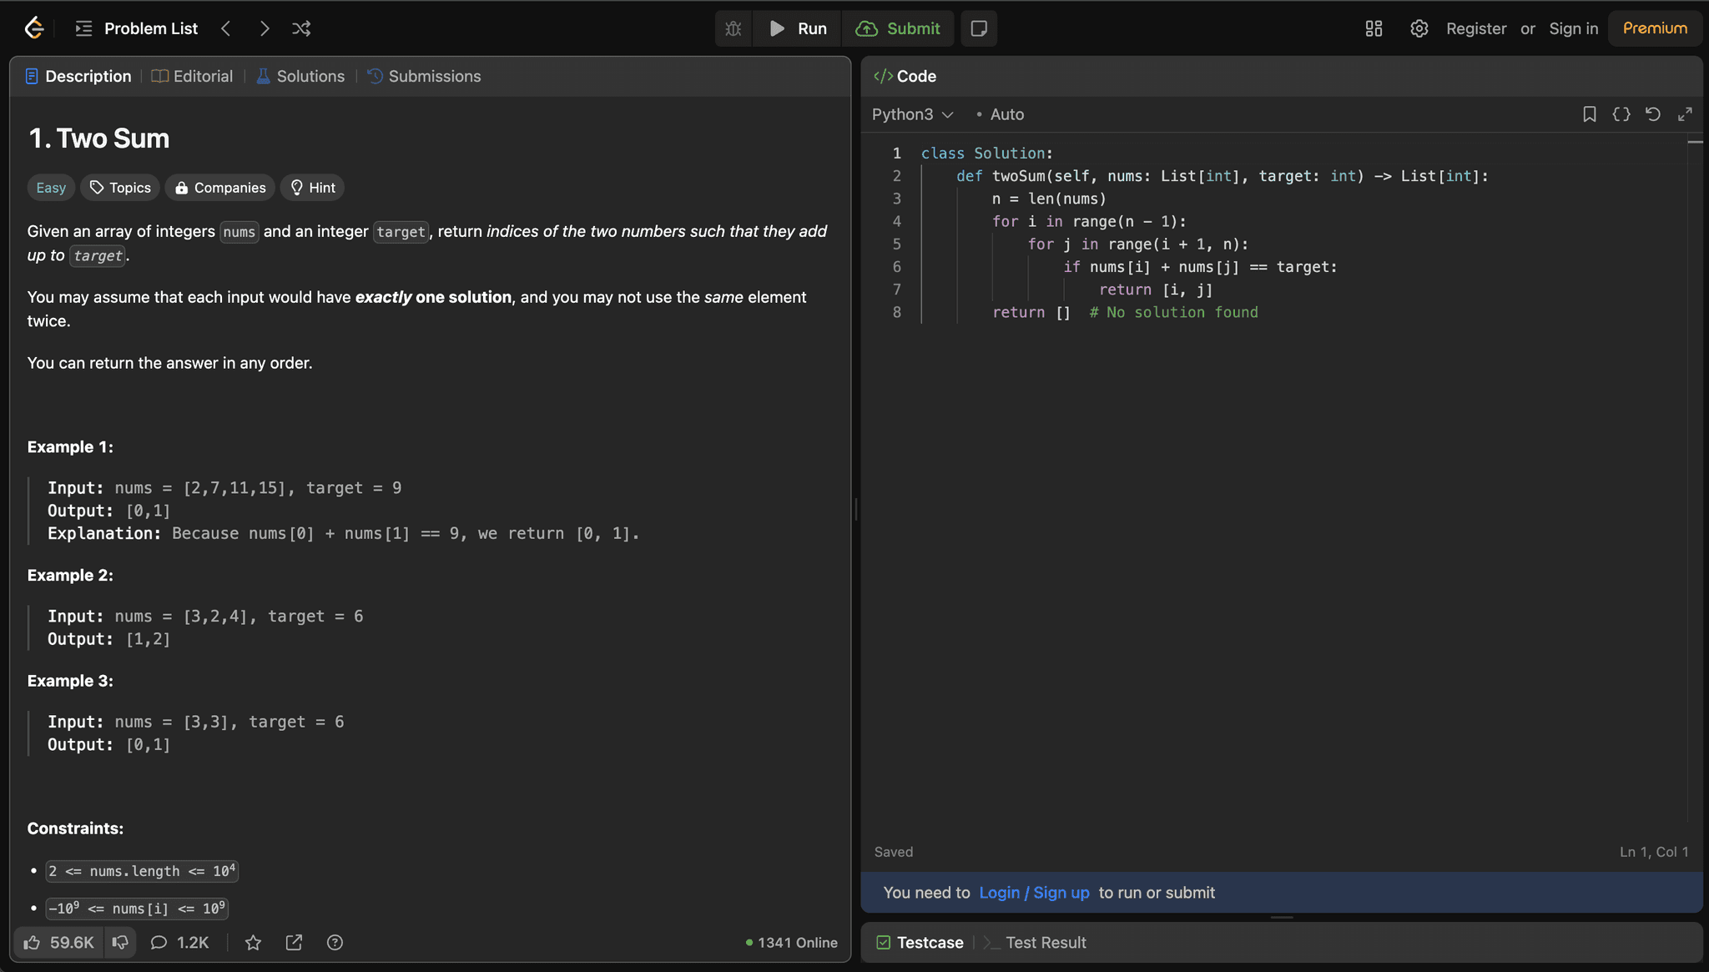Click the '1. Two Sum' title
This screenshot has width=1709, height=972.
click(98, 138)
